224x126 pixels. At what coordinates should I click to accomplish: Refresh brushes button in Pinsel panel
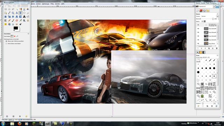tap(217, 106)
